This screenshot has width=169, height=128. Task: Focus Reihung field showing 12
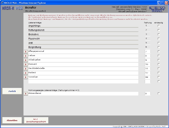148,73
